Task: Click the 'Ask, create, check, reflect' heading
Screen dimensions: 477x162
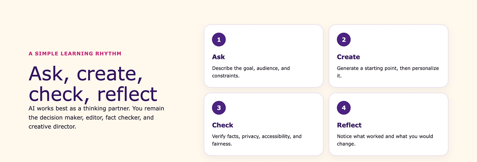Action: pos(93,83)
